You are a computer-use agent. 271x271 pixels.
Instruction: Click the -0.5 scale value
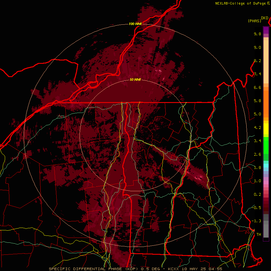pos(256,208)
